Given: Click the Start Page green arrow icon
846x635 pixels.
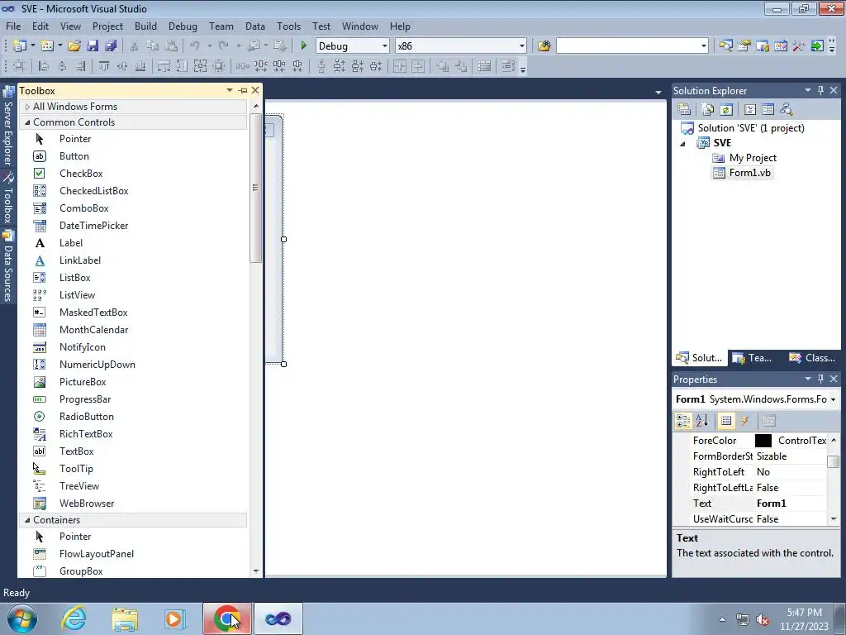Looking at the screenshot, I should [x=817, y=46].
